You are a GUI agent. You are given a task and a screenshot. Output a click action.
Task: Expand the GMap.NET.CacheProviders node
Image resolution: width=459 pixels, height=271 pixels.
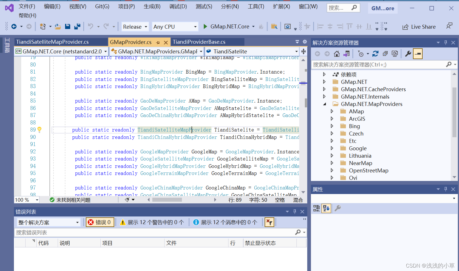point(324,89)
